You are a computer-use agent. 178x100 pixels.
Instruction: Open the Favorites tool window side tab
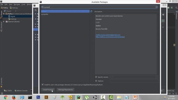1,83
